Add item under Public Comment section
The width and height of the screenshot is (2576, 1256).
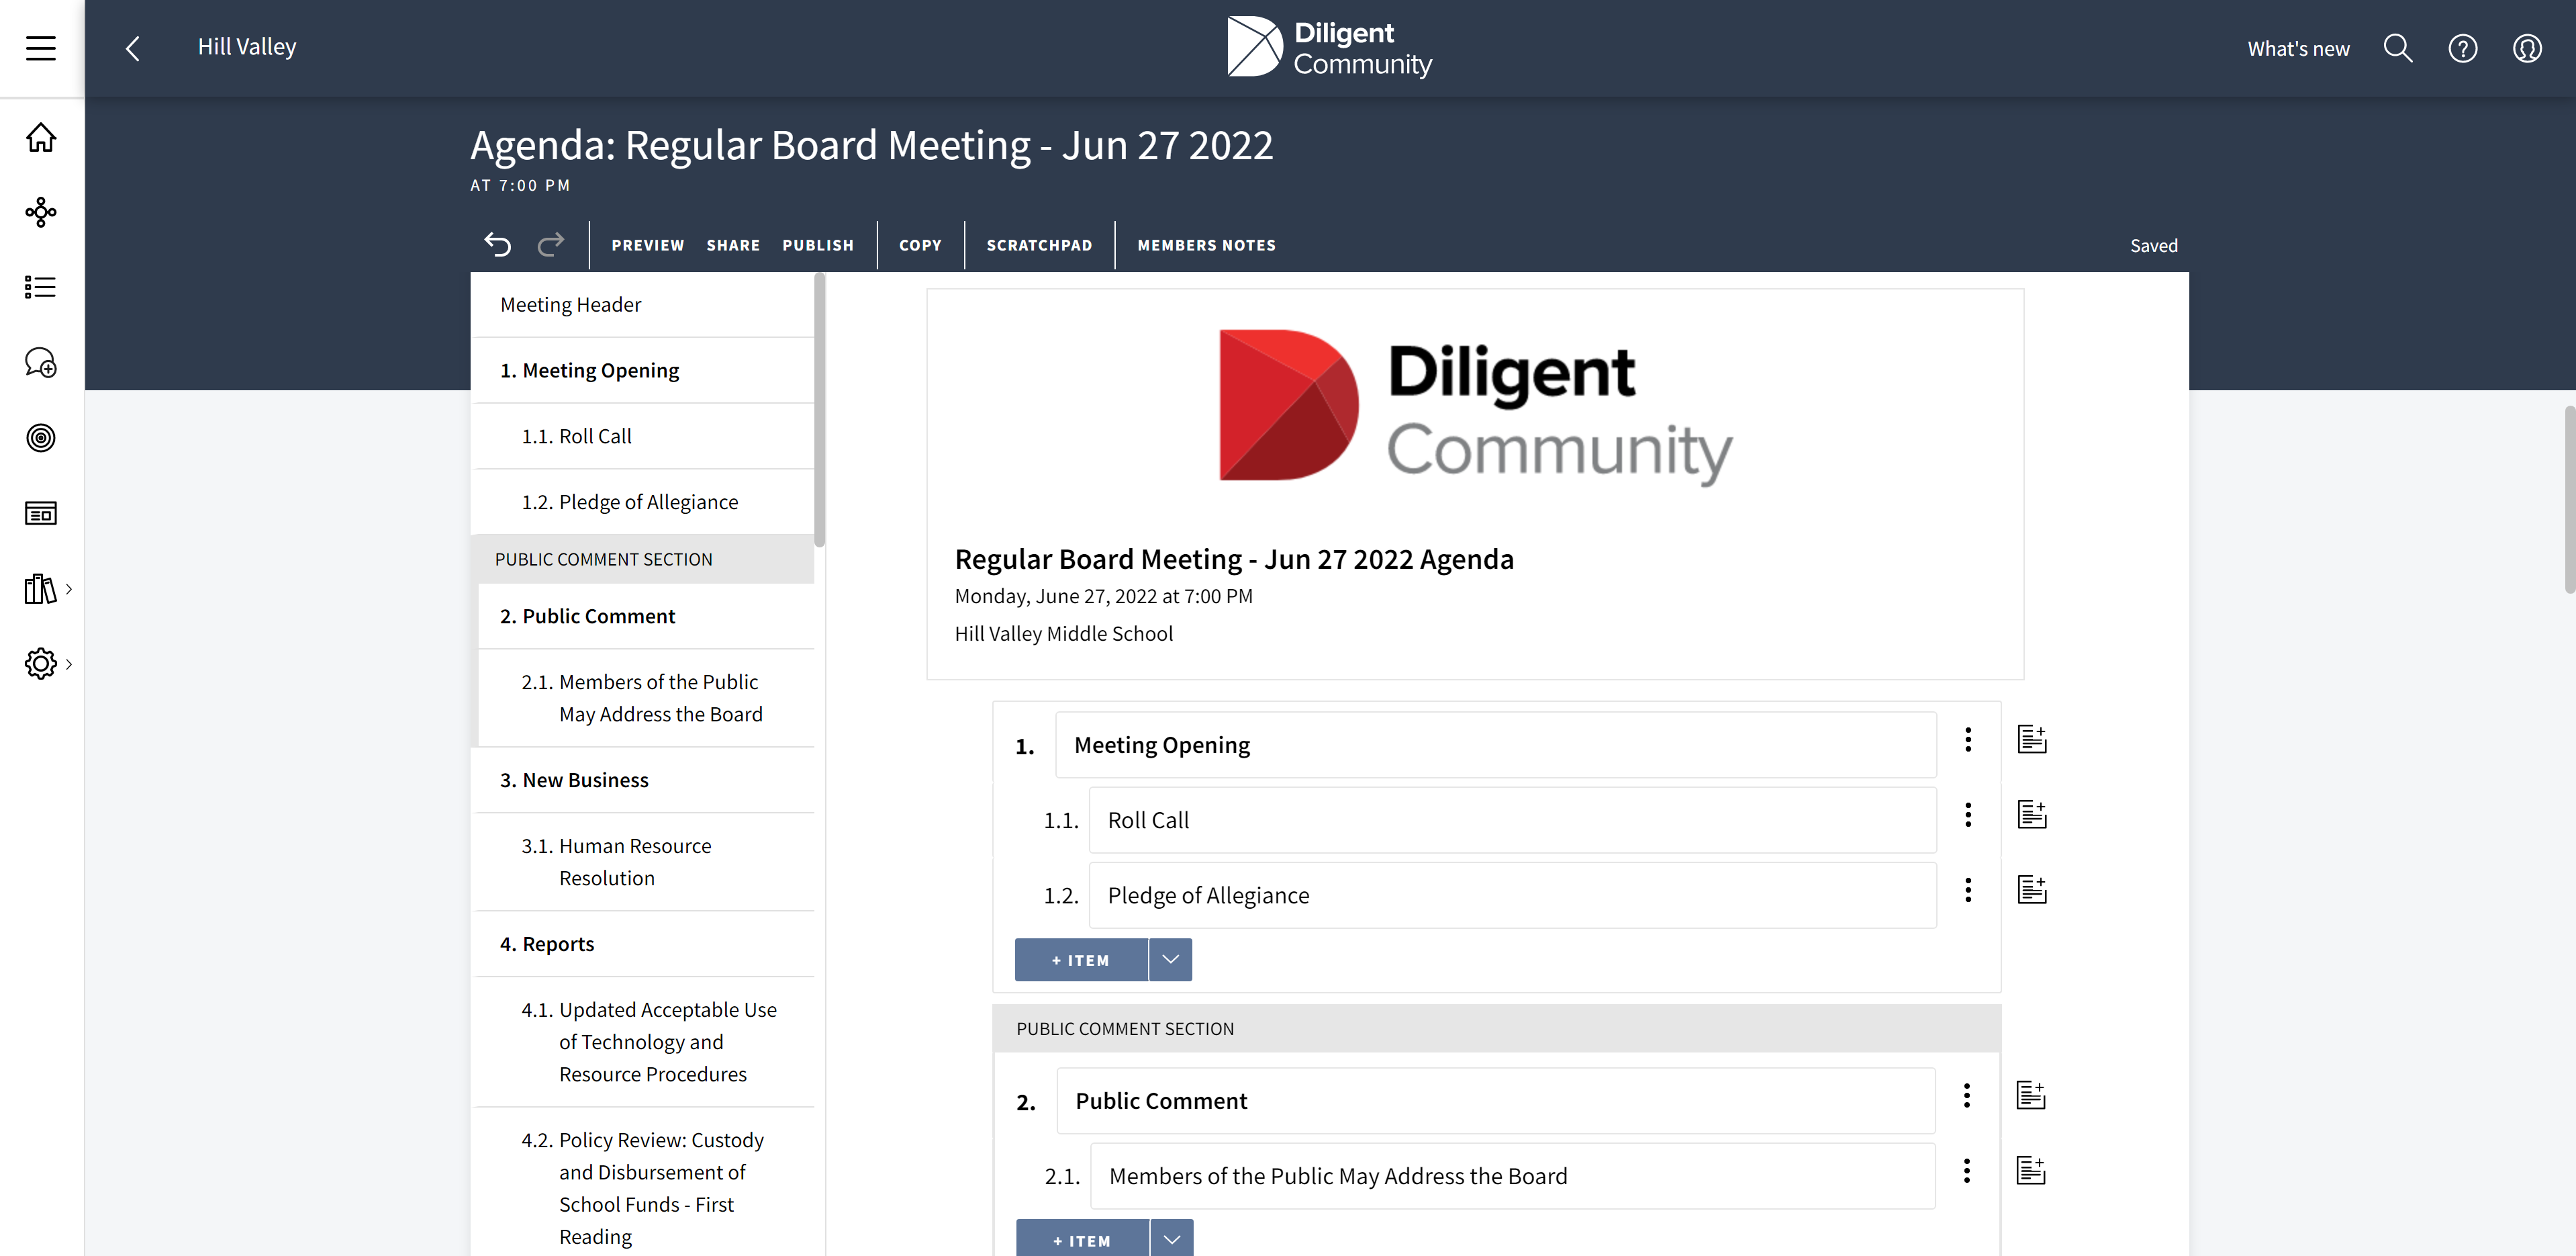[x=1082, y=1239]
